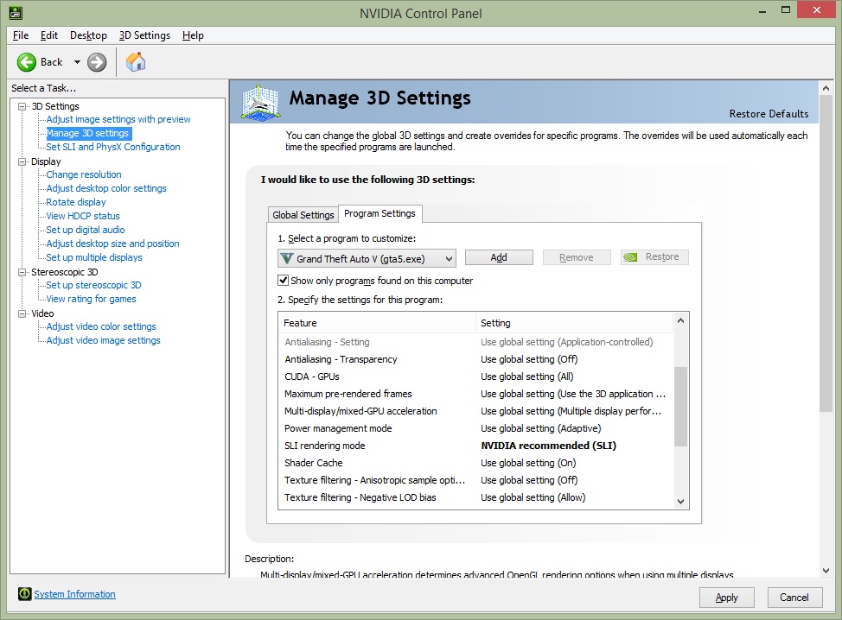
Task: Click the Manage 3D Settings header icon
Action: click(260, 102)
